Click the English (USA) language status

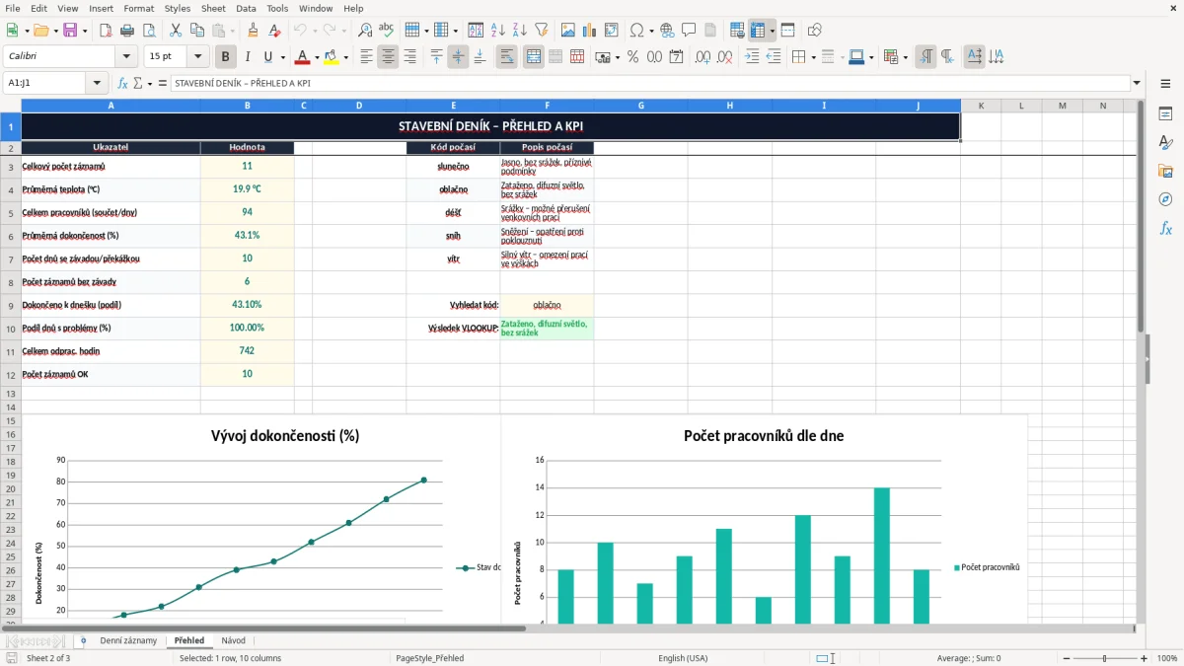[x=683, y=658]
